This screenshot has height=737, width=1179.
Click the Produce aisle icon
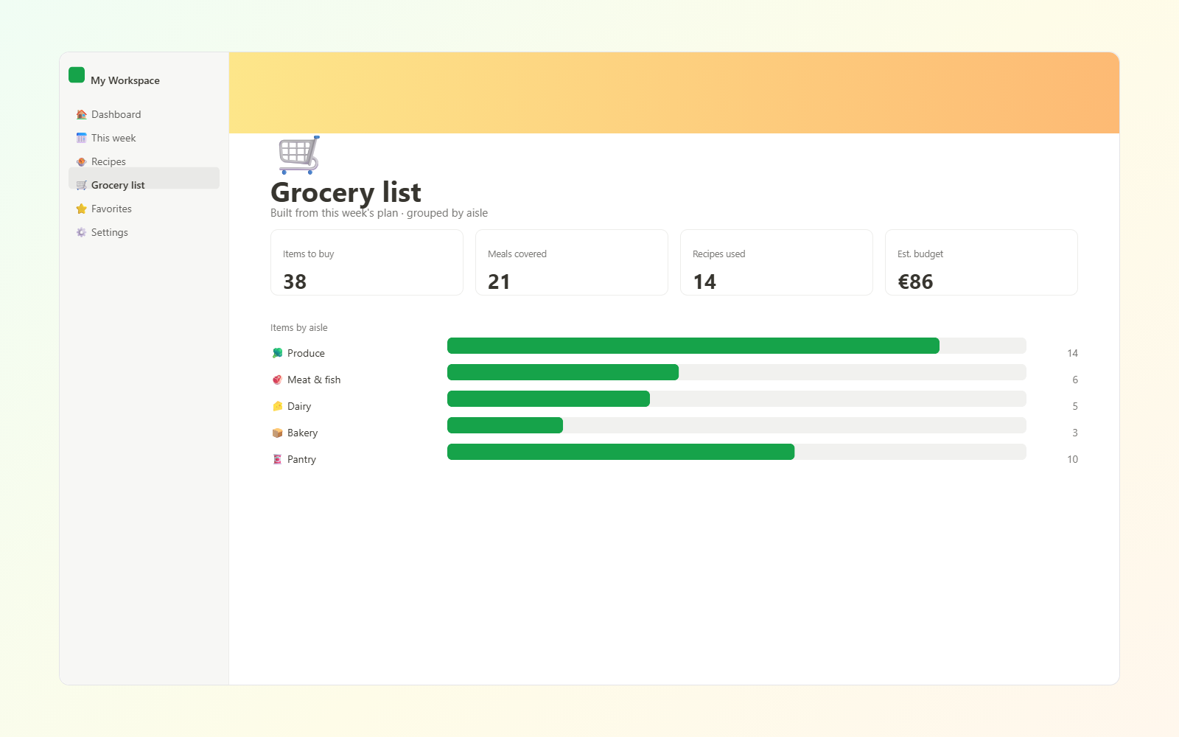(277, 353)
